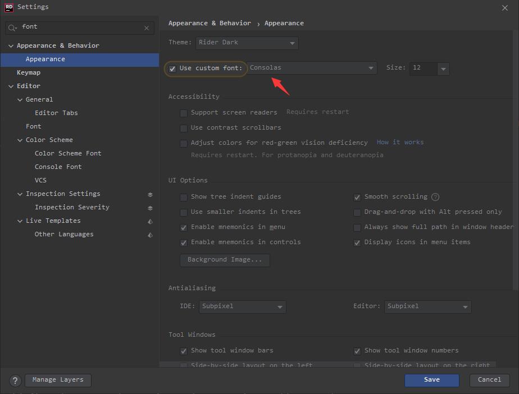Image resolution: width=519 pixels, height=394 pixels.
Task: Select Keymap in the settings tree
Action: [x=29, y=72]
